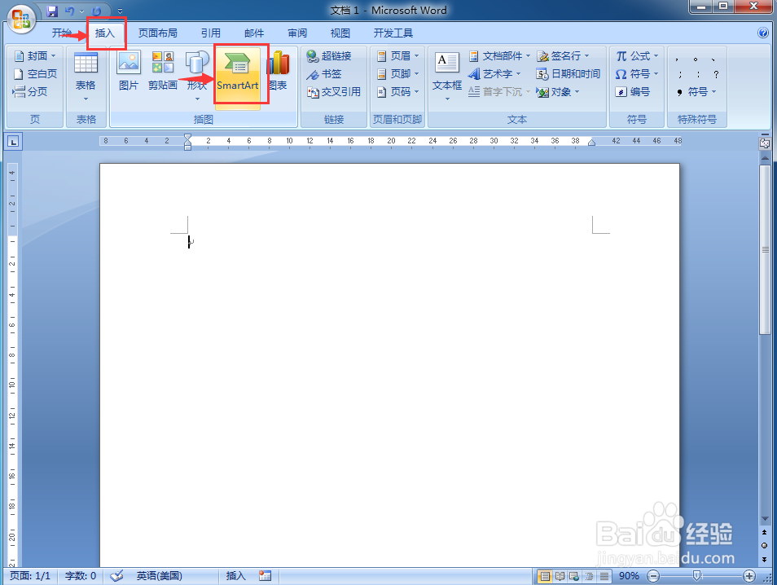This screenshot has width=777, height=585.
Task: Open 签名行 signature line menu
Action: 564,56
